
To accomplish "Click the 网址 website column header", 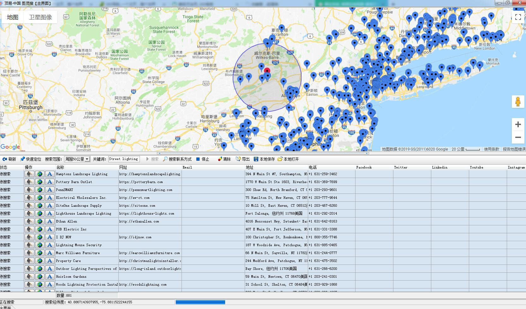I will [x=150, y=167].
